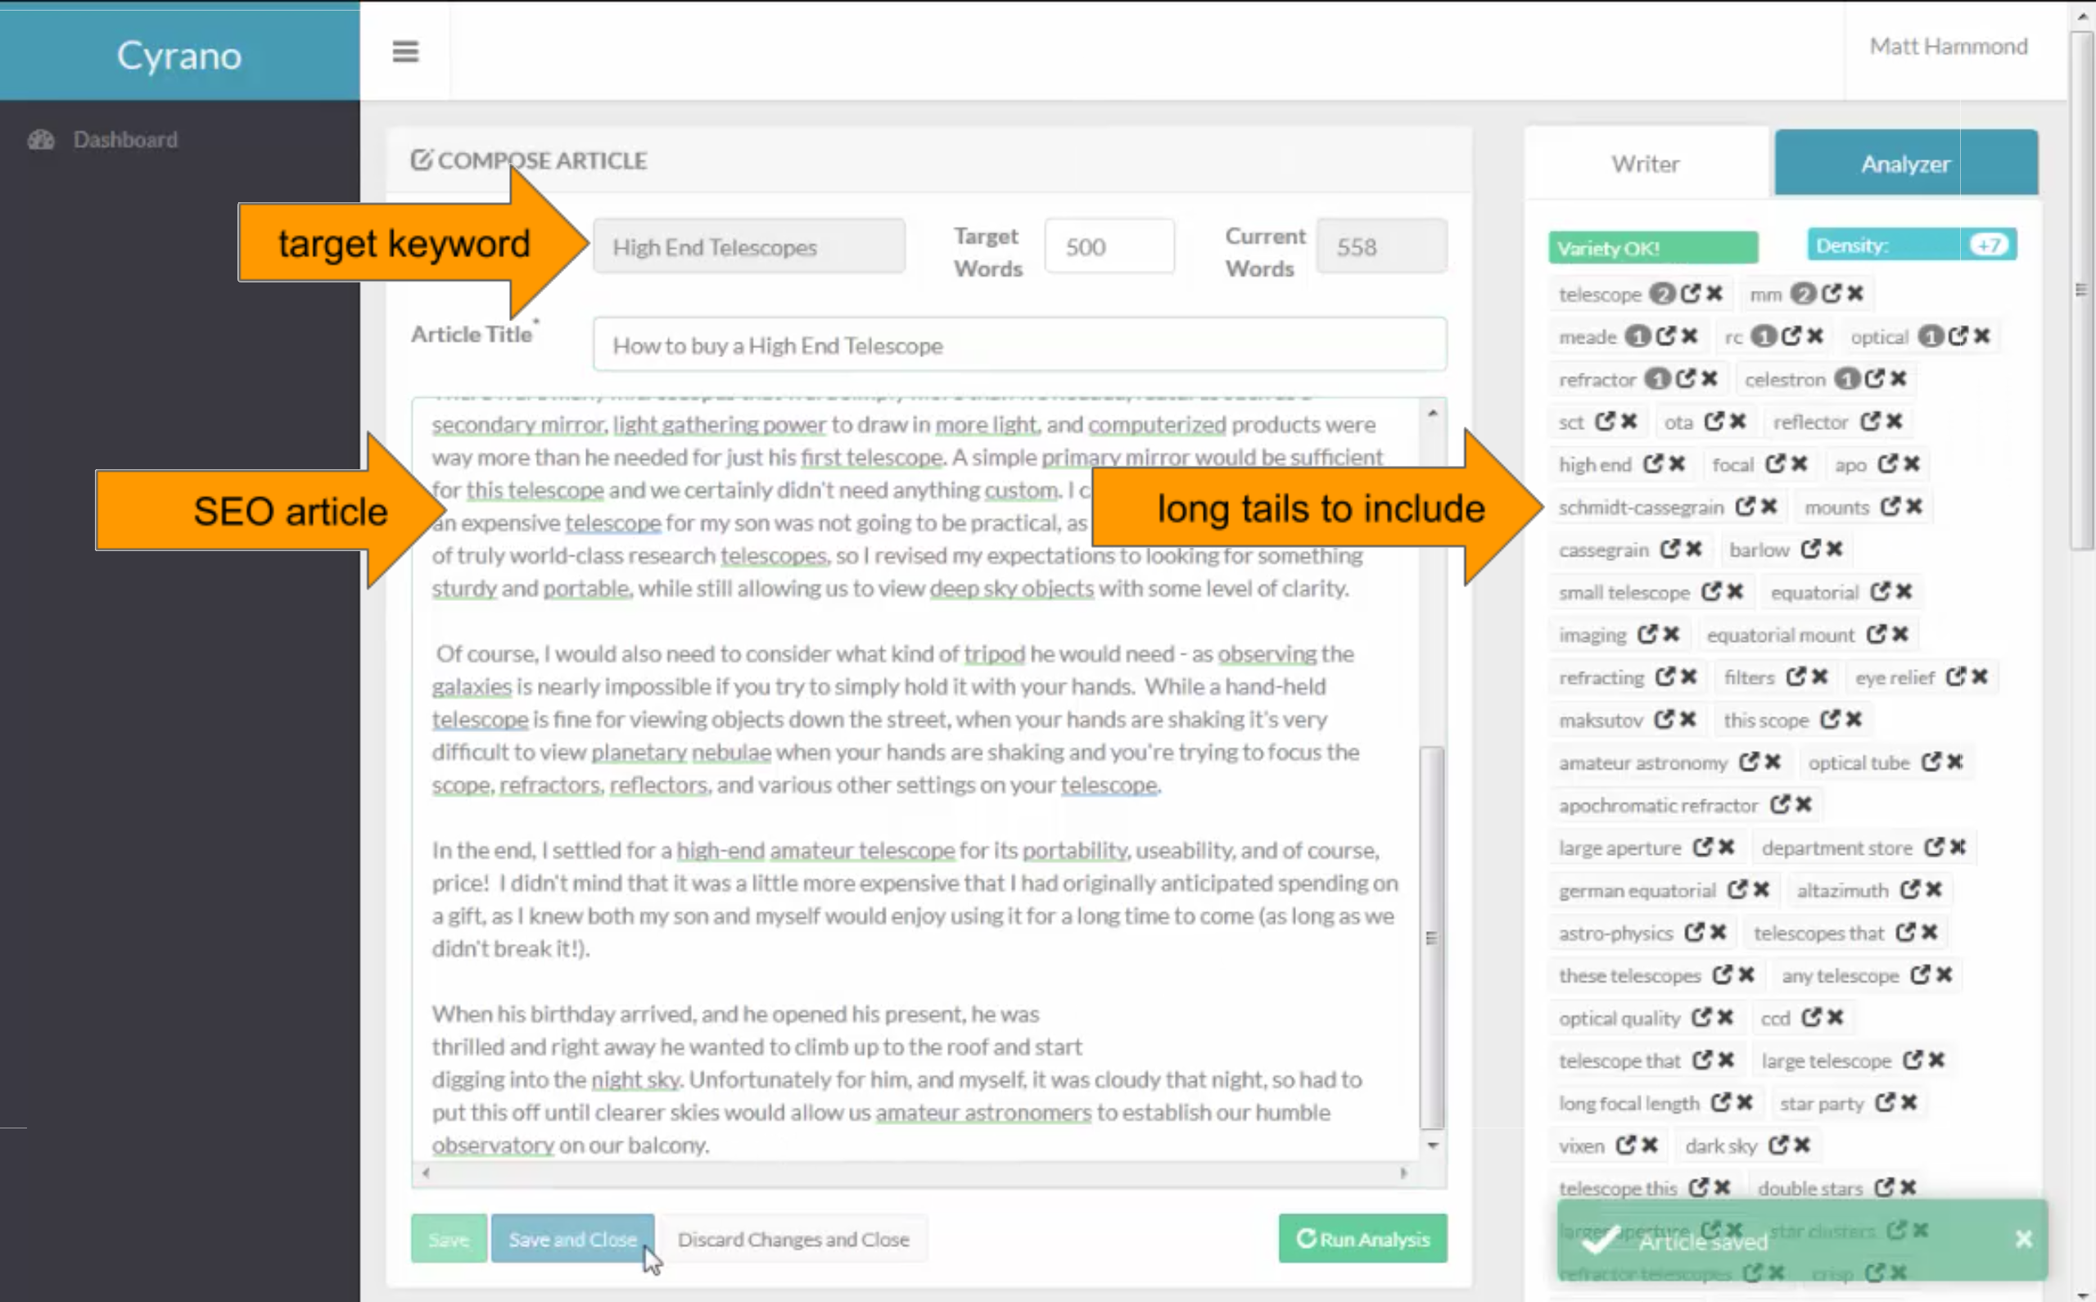Remove the 'telescope' keyword tag
Screen dimensions: 2096x1302
[1714, 294]
